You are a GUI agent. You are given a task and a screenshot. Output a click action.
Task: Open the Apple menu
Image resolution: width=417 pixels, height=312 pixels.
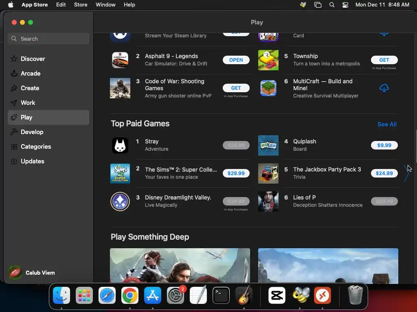point(11,5)
